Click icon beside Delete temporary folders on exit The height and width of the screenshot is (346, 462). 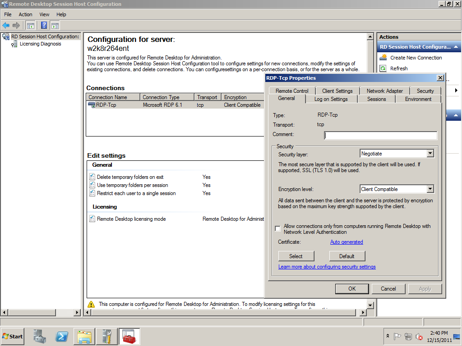(92, 177)
